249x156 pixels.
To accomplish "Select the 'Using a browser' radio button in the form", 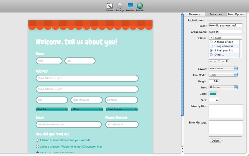I will click(37, 147).
